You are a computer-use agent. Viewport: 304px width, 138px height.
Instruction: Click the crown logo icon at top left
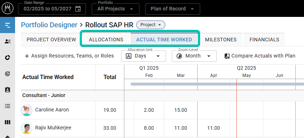[8, 8]
